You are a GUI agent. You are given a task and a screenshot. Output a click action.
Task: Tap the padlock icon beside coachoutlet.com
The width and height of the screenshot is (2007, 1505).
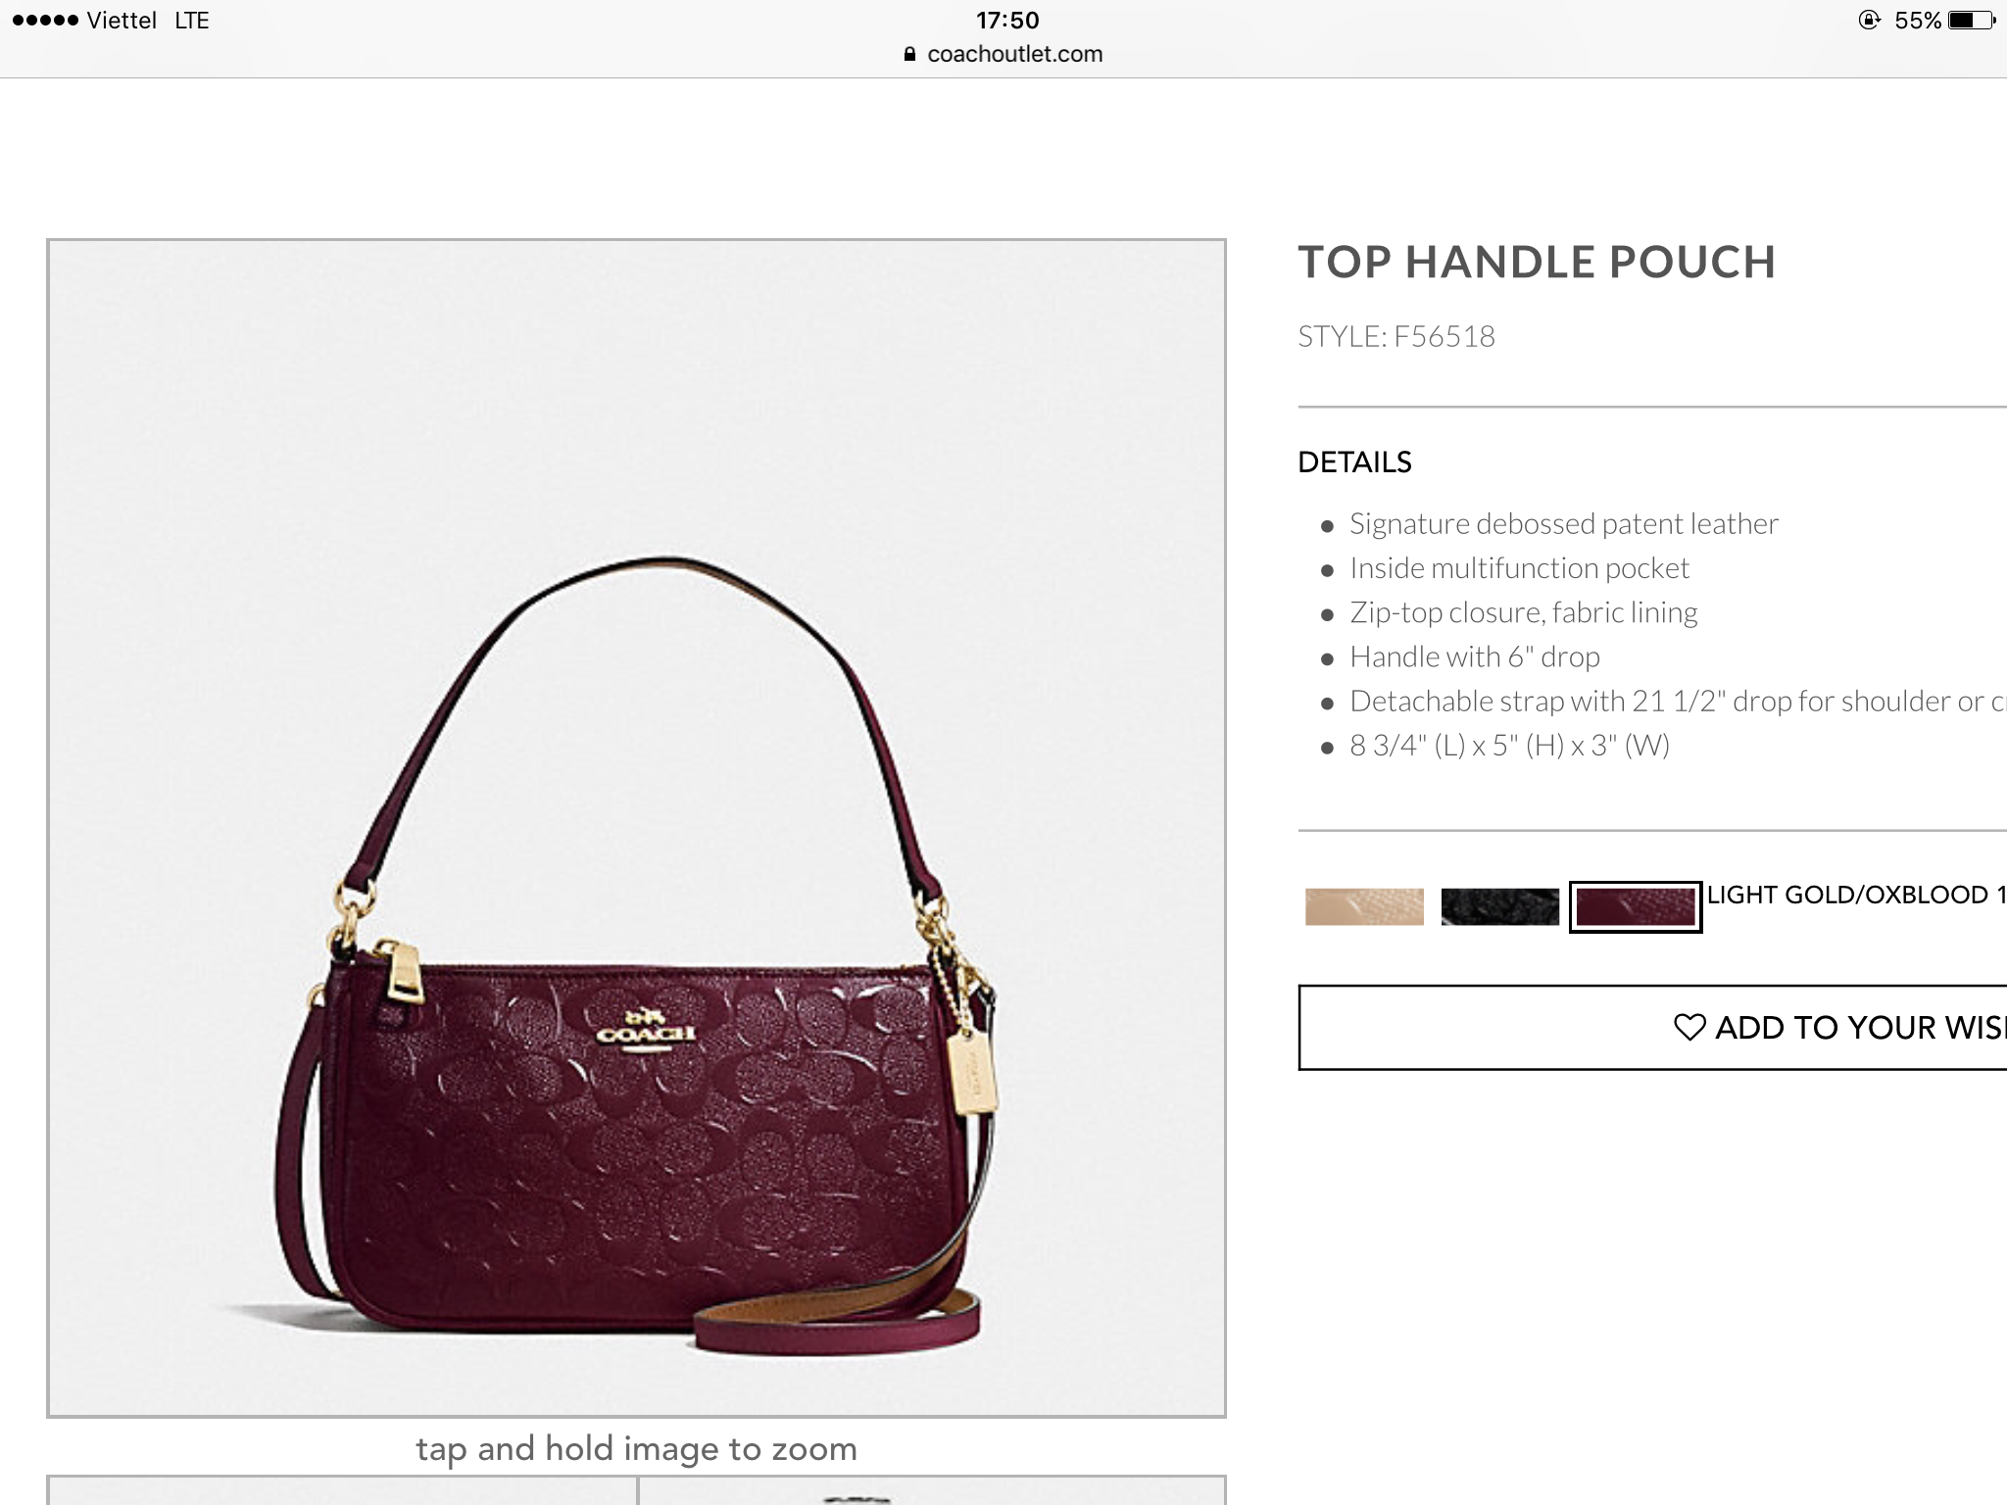click(x=910, y=54)
